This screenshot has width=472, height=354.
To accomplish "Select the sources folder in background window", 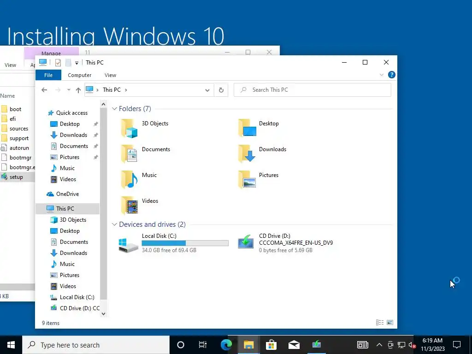I will click(x=18, y=129).
